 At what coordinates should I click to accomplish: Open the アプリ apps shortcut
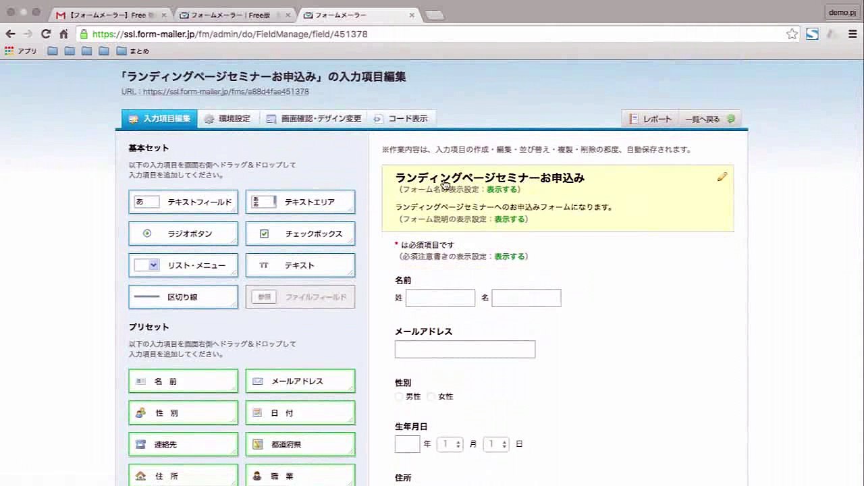pos(21,51)
